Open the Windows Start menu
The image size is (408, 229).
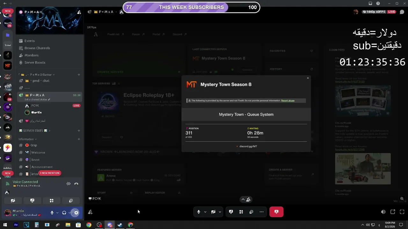click(5, 225)
